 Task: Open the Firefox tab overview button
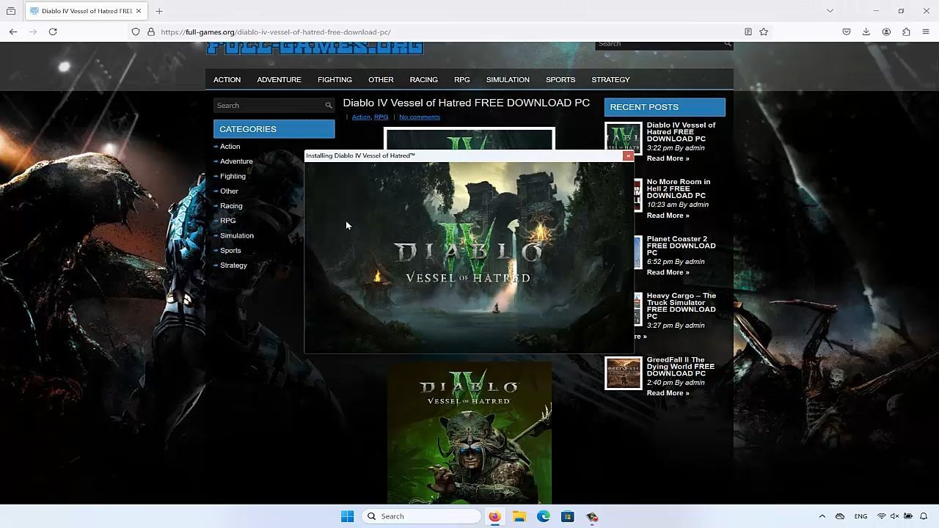click(11, 11)
